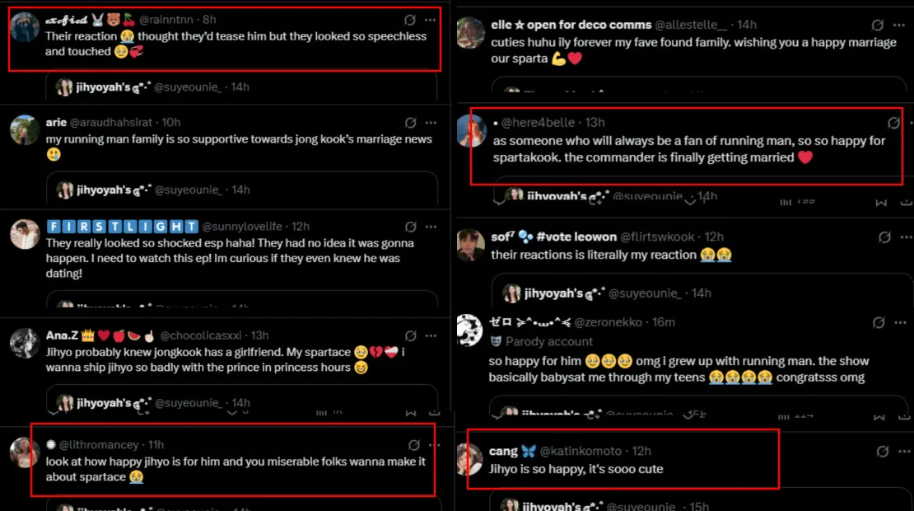This screenshot has height=511, width=914.
Task: Click the Grok icon on @zeronekko's tweet
Action: click(x=879, y=322)
